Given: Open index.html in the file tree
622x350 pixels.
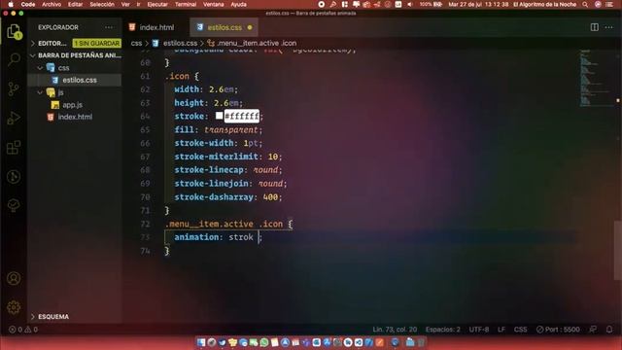Looking at the screenshot, I should coord(75,117).
